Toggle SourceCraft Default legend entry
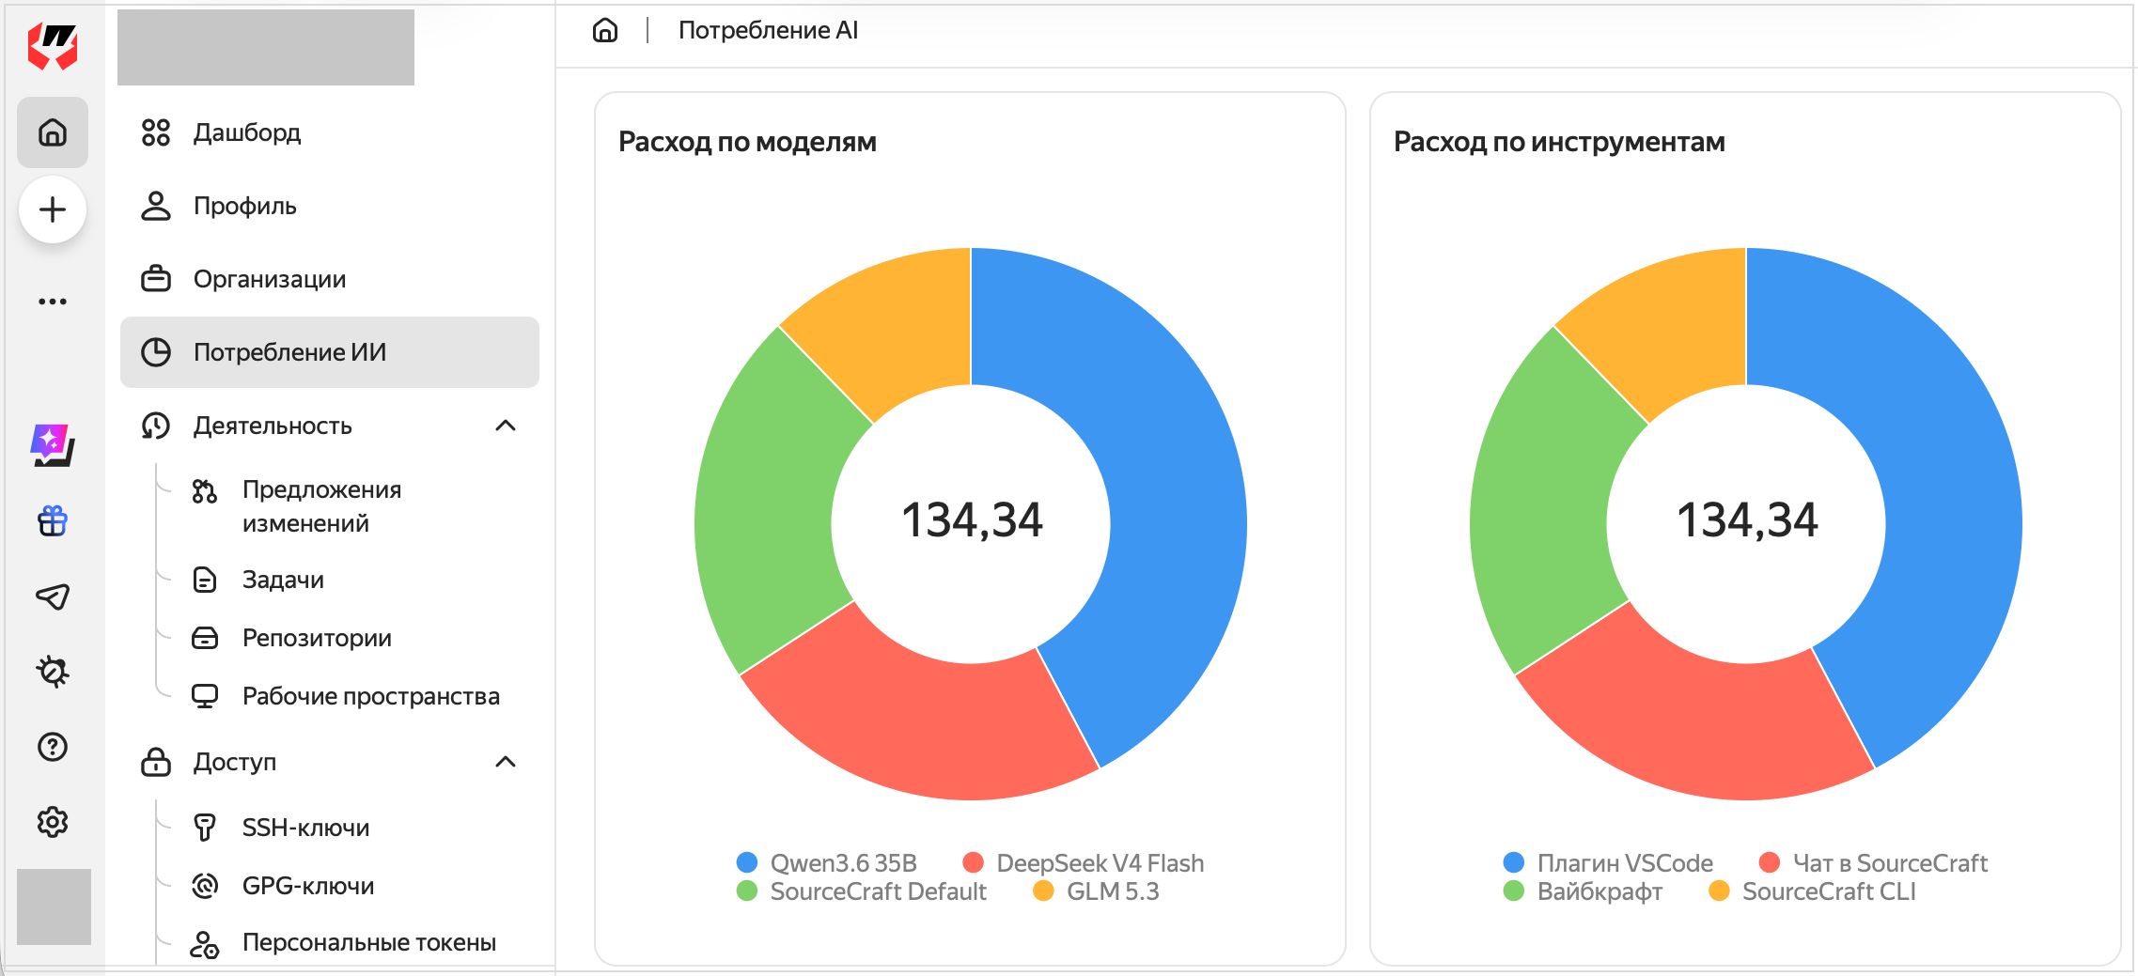2138x976 pixels. click(862, 891)
